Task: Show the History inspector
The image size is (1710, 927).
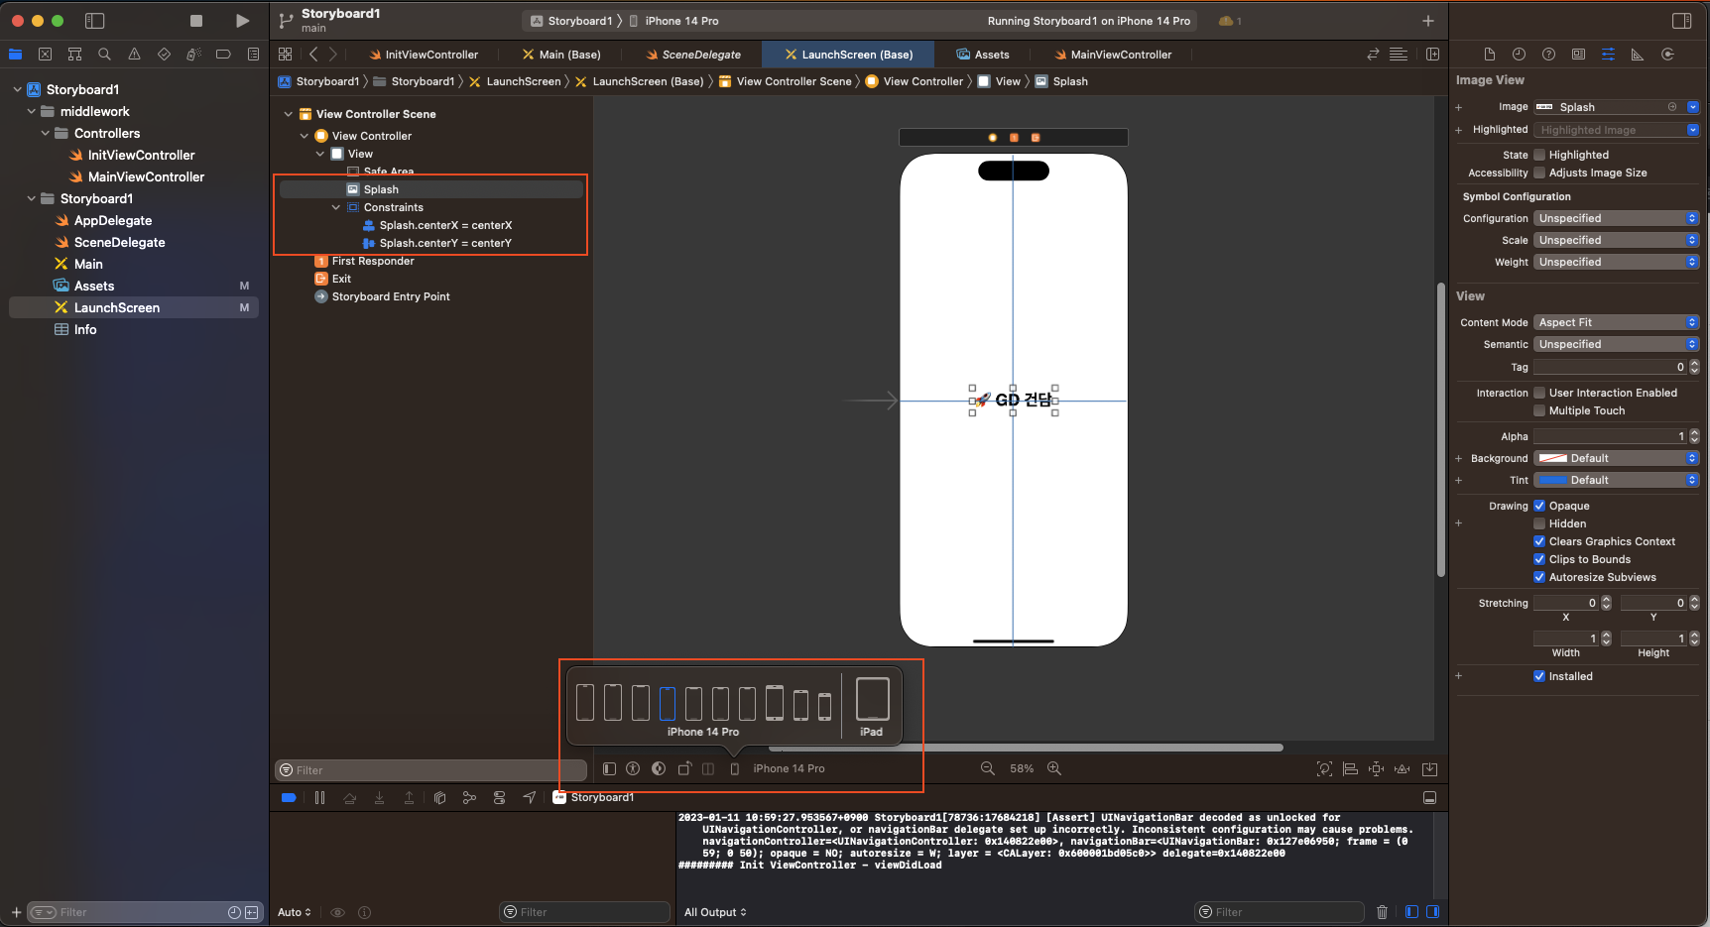Action: (1519, 55)
